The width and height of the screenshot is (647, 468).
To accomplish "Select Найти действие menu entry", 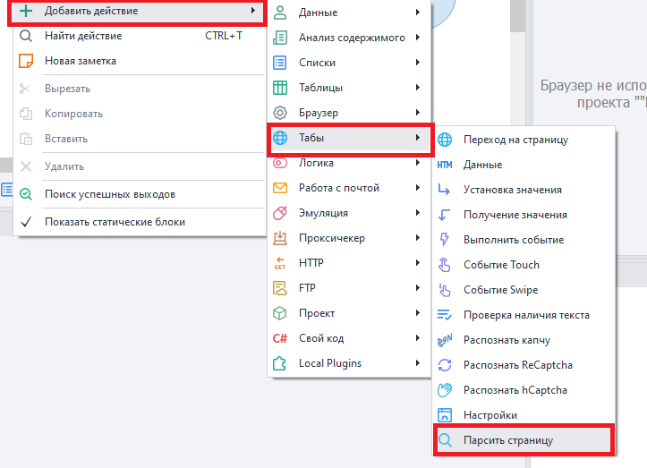I will click(x=83, y=36).
